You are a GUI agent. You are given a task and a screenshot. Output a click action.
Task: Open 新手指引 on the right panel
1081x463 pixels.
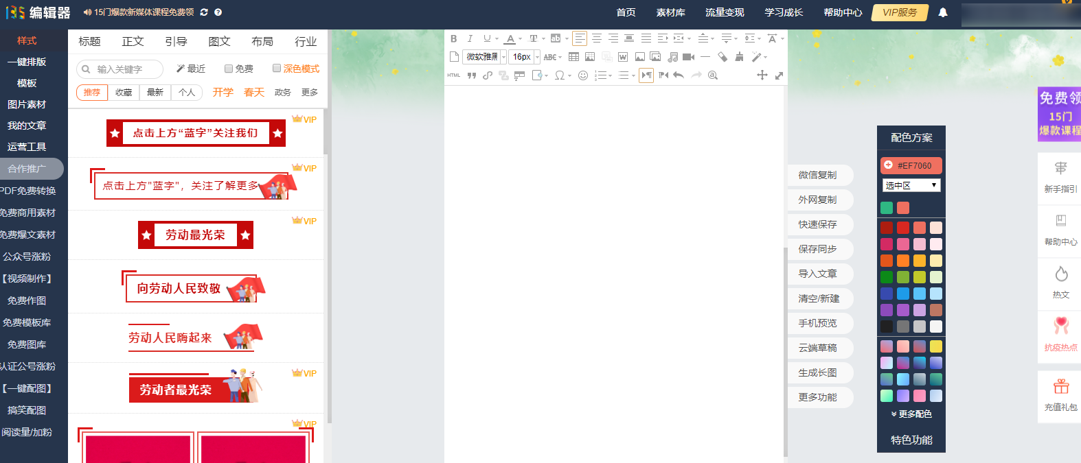click(x=1060, y=177)
